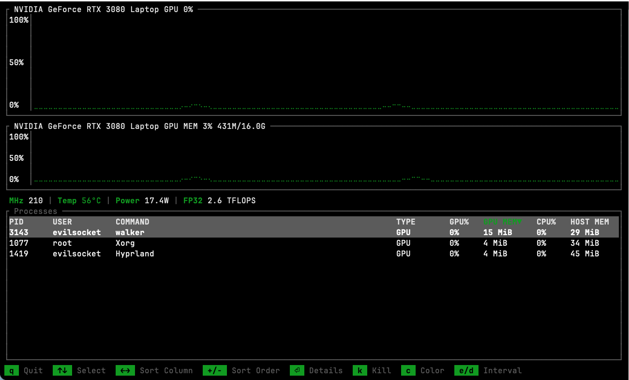Sort by the TYPE column header
The width and height of the screenshot is (629, 380).
[x=406, y=222]
